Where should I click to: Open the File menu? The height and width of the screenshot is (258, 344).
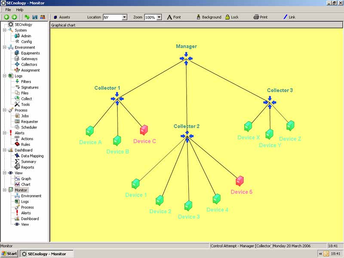(x=8, y=9)
